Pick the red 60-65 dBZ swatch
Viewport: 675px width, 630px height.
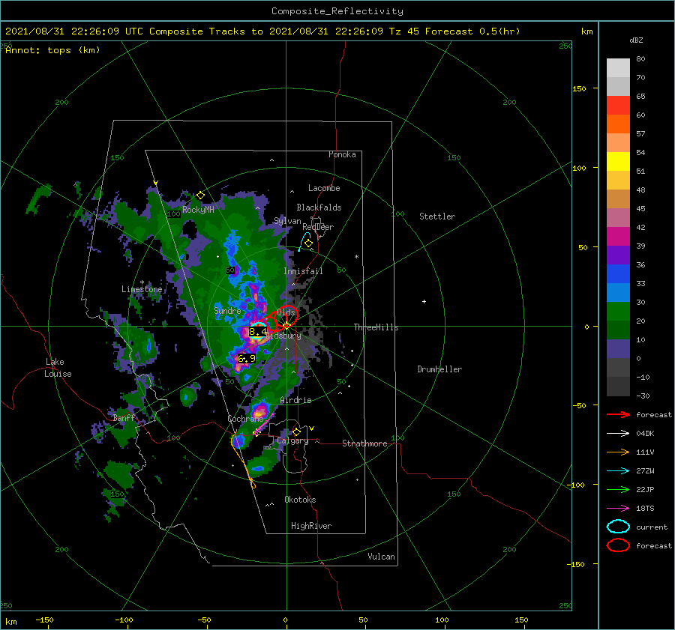click(x=618, y=106)
